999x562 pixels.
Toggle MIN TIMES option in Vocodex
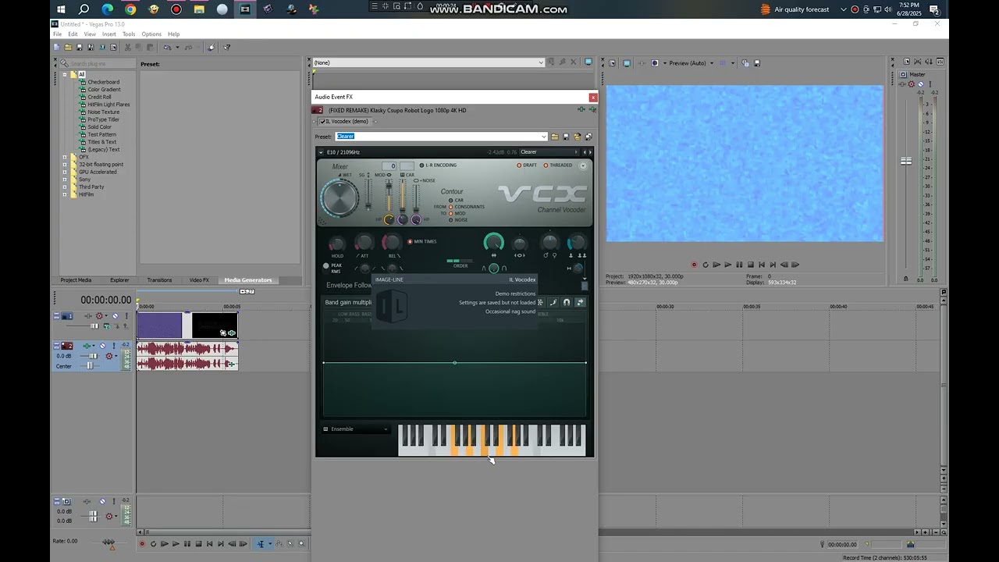click(x=410, y=242)
